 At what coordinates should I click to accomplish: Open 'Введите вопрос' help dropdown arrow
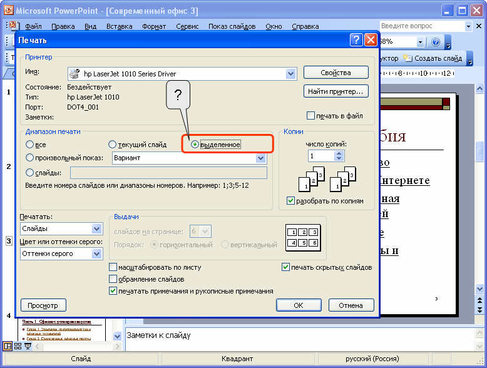[x=468, y=26]
